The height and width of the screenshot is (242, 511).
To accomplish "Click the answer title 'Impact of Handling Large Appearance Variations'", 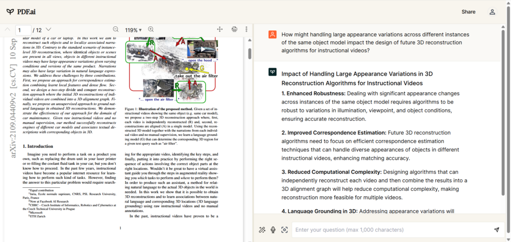I will click(x=357, y=78).
